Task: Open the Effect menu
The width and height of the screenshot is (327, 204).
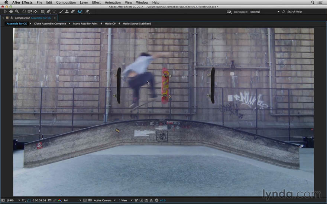Action: (96, 3)
